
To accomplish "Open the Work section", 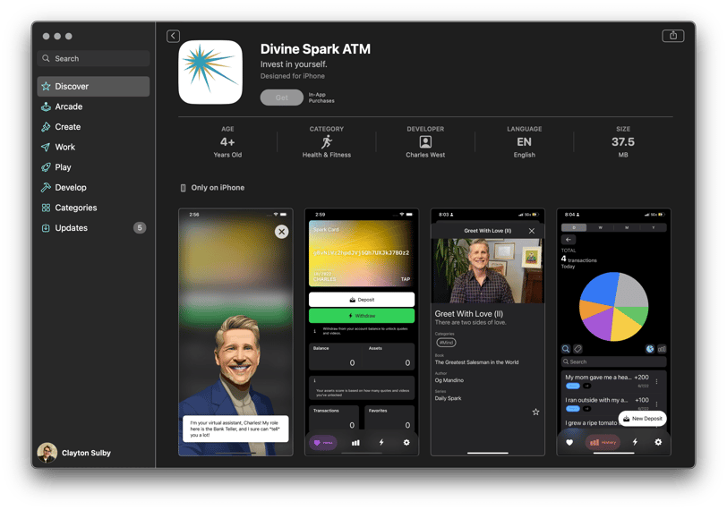I will pyautogui.click(x=93, y=148).
